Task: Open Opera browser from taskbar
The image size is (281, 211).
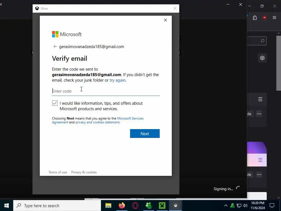Action: (135, 206)
